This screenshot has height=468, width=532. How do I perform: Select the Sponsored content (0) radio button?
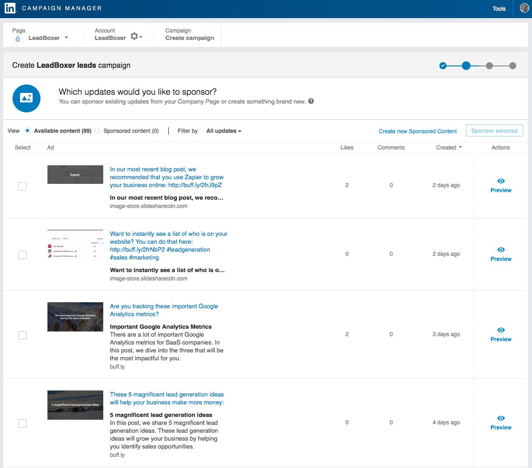point(97,130)
